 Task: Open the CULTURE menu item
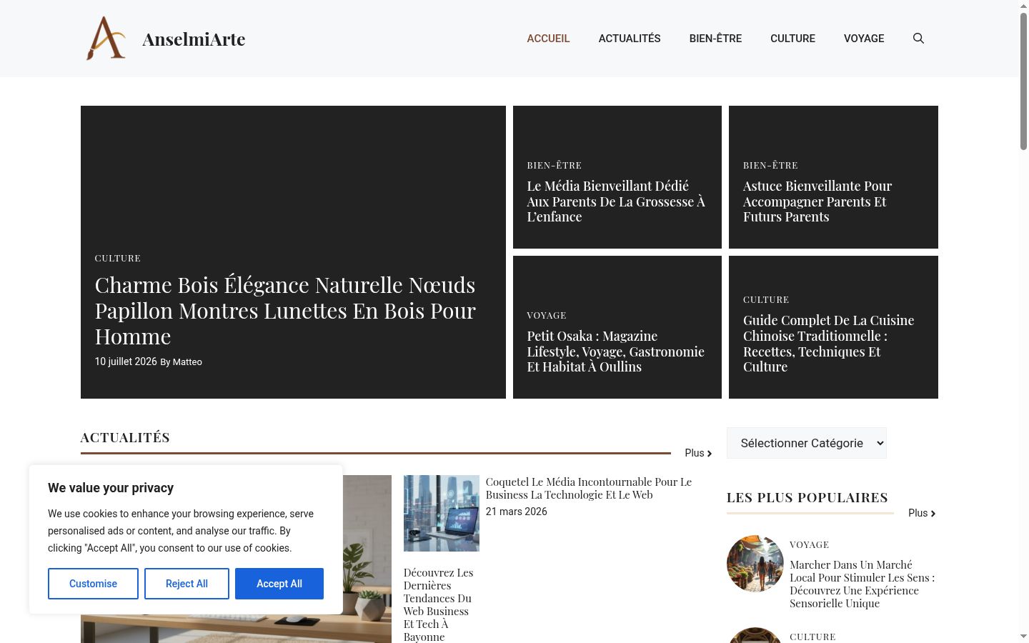792,39
